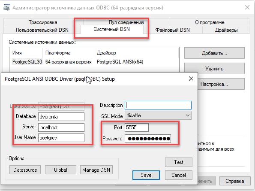
Task: Open the SSL Mode dropdown
Action: [158, 115]
